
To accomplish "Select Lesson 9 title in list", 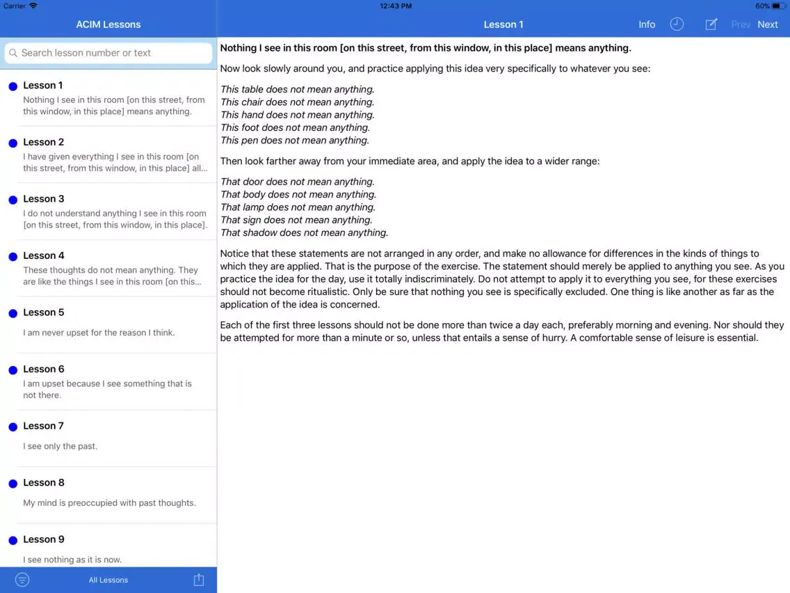I will pos(43,539).
